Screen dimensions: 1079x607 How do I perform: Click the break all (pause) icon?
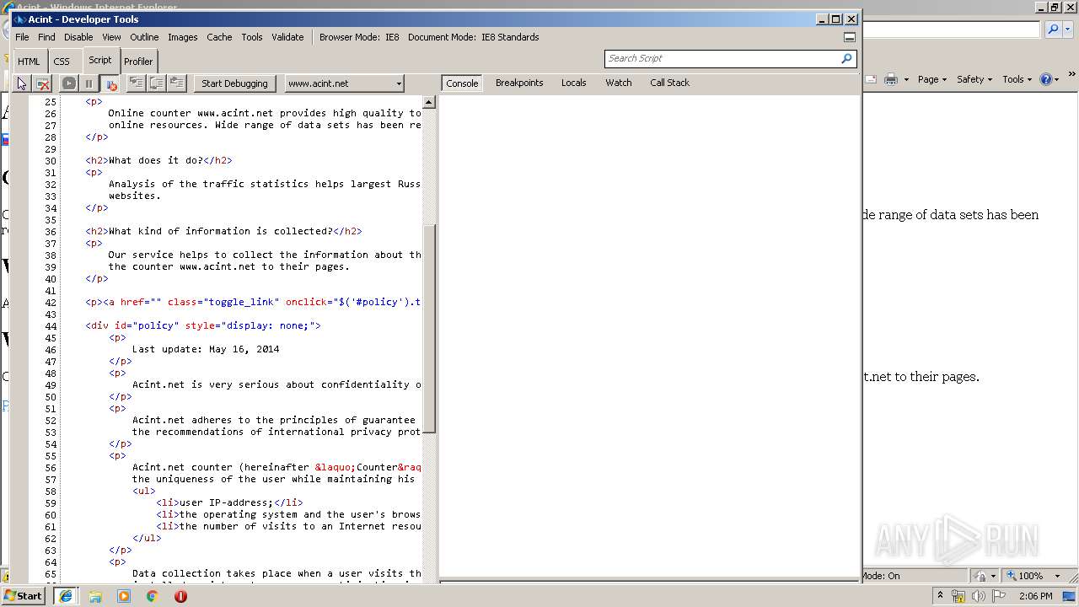click(89, 83)
